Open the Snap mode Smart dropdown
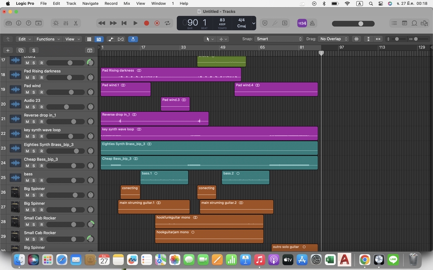 [280, 39]
